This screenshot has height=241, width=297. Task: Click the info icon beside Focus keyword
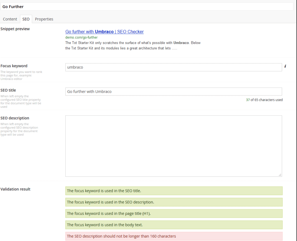coord(285,66)
